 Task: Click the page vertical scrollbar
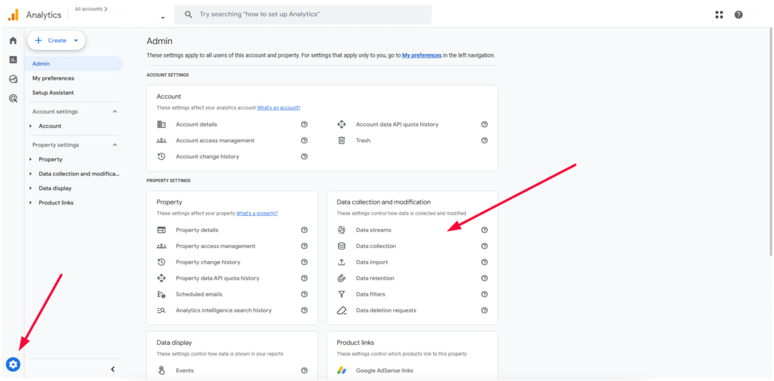pos(770,143)
